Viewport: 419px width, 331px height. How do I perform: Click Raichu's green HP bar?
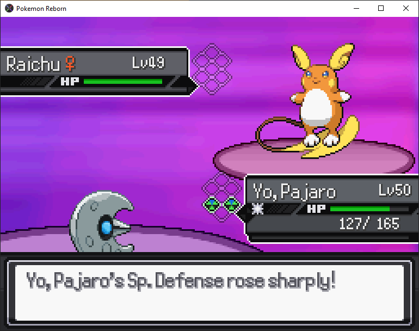tap(123, 81)
